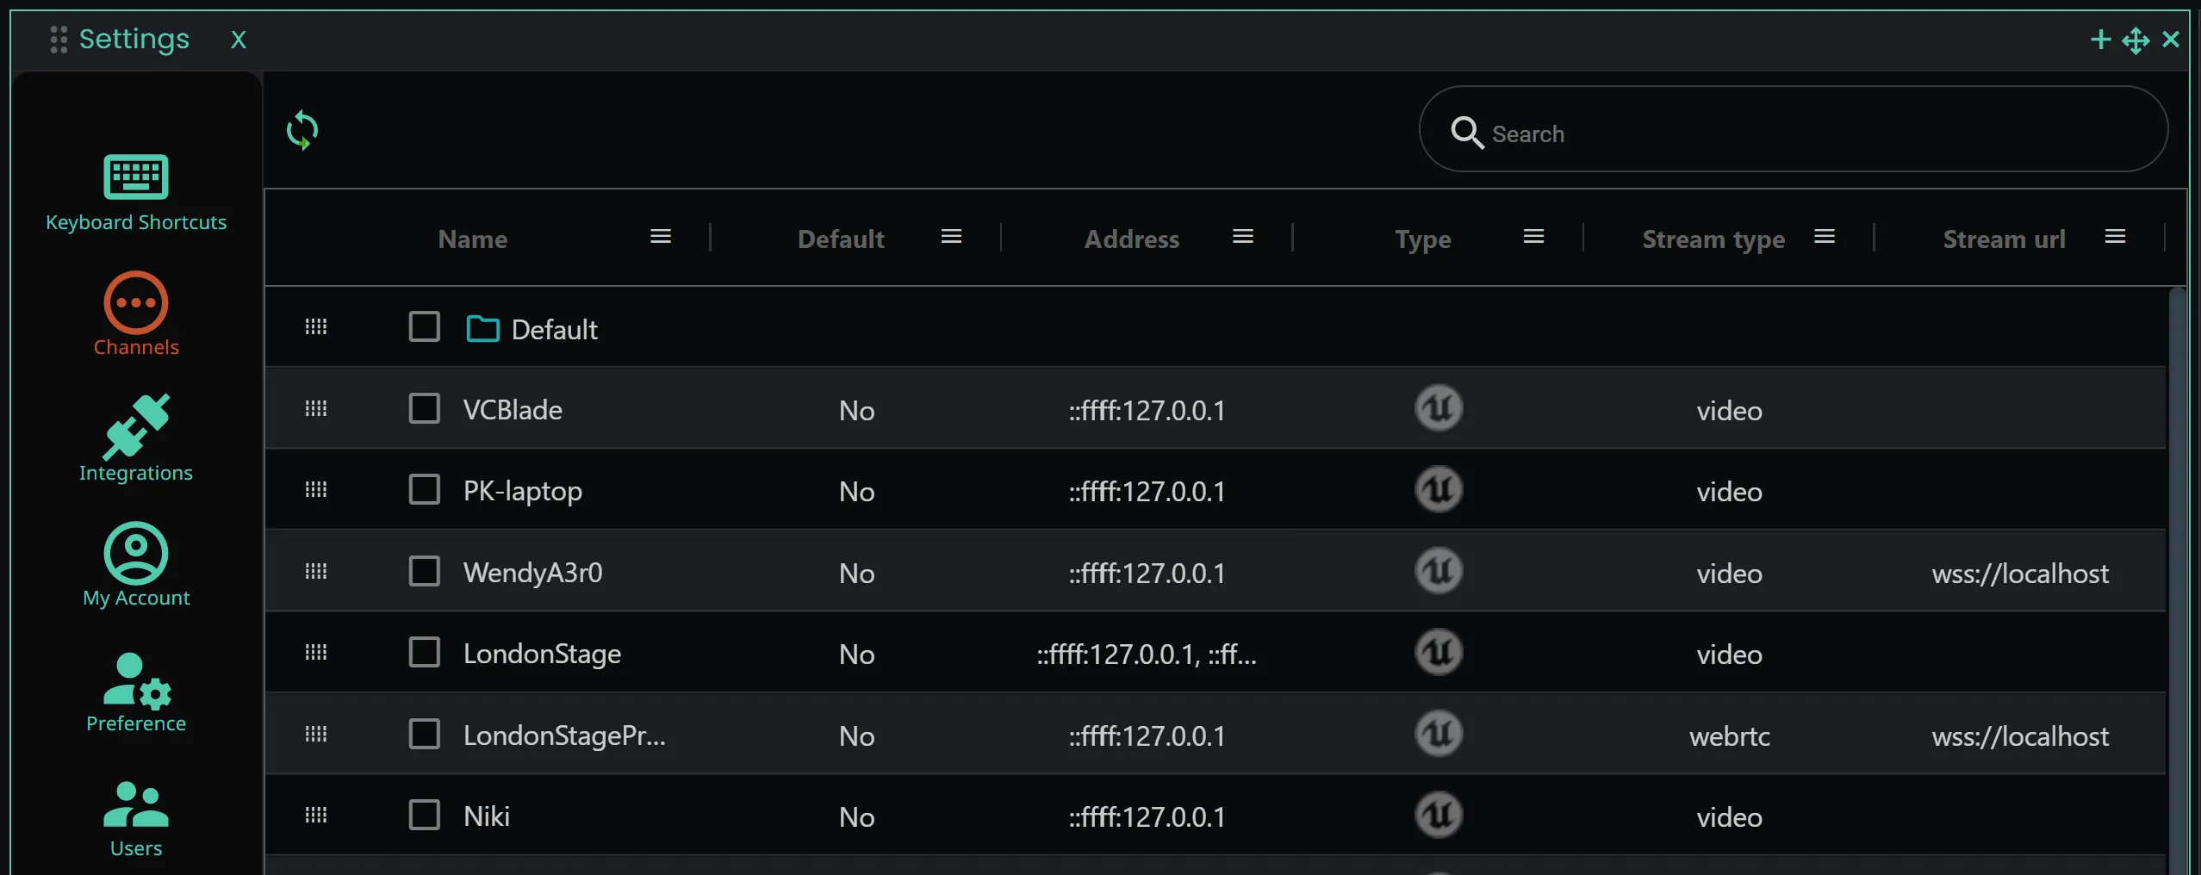Refresh the channels list
The image size is (2201, 875).
[x=302, y=129]
